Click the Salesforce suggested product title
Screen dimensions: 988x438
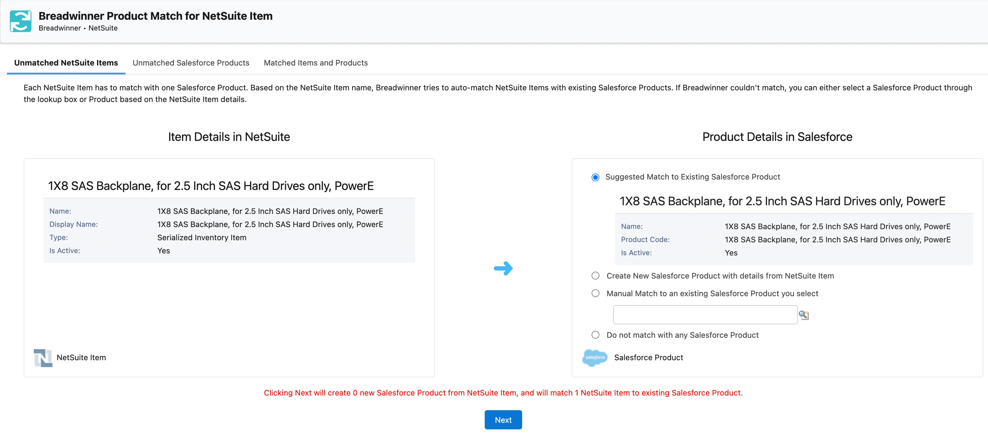point(782,201)
